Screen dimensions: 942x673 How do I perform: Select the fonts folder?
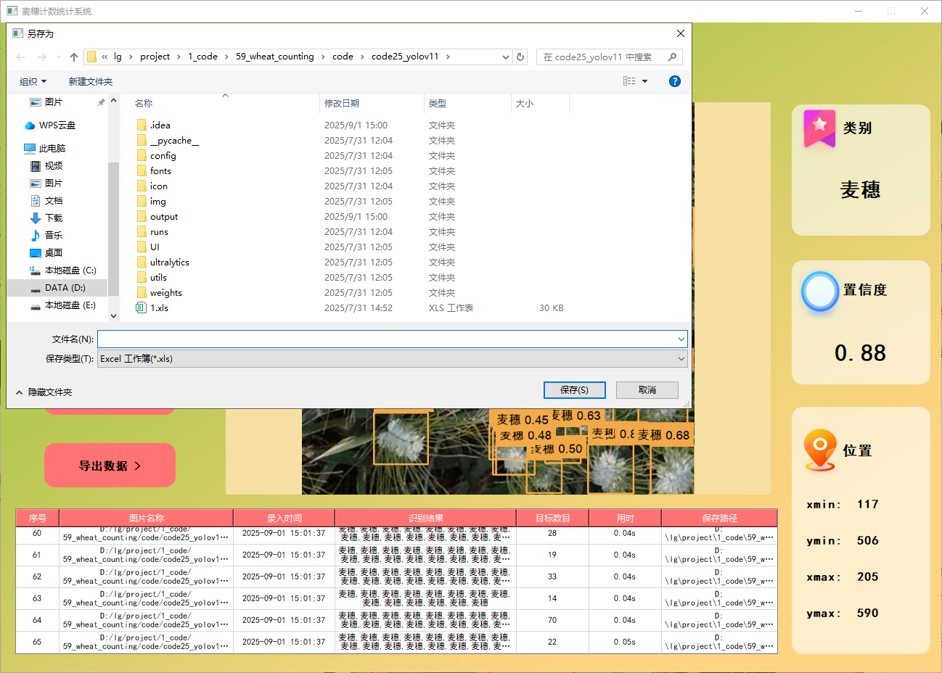click(x=160, y=171)
